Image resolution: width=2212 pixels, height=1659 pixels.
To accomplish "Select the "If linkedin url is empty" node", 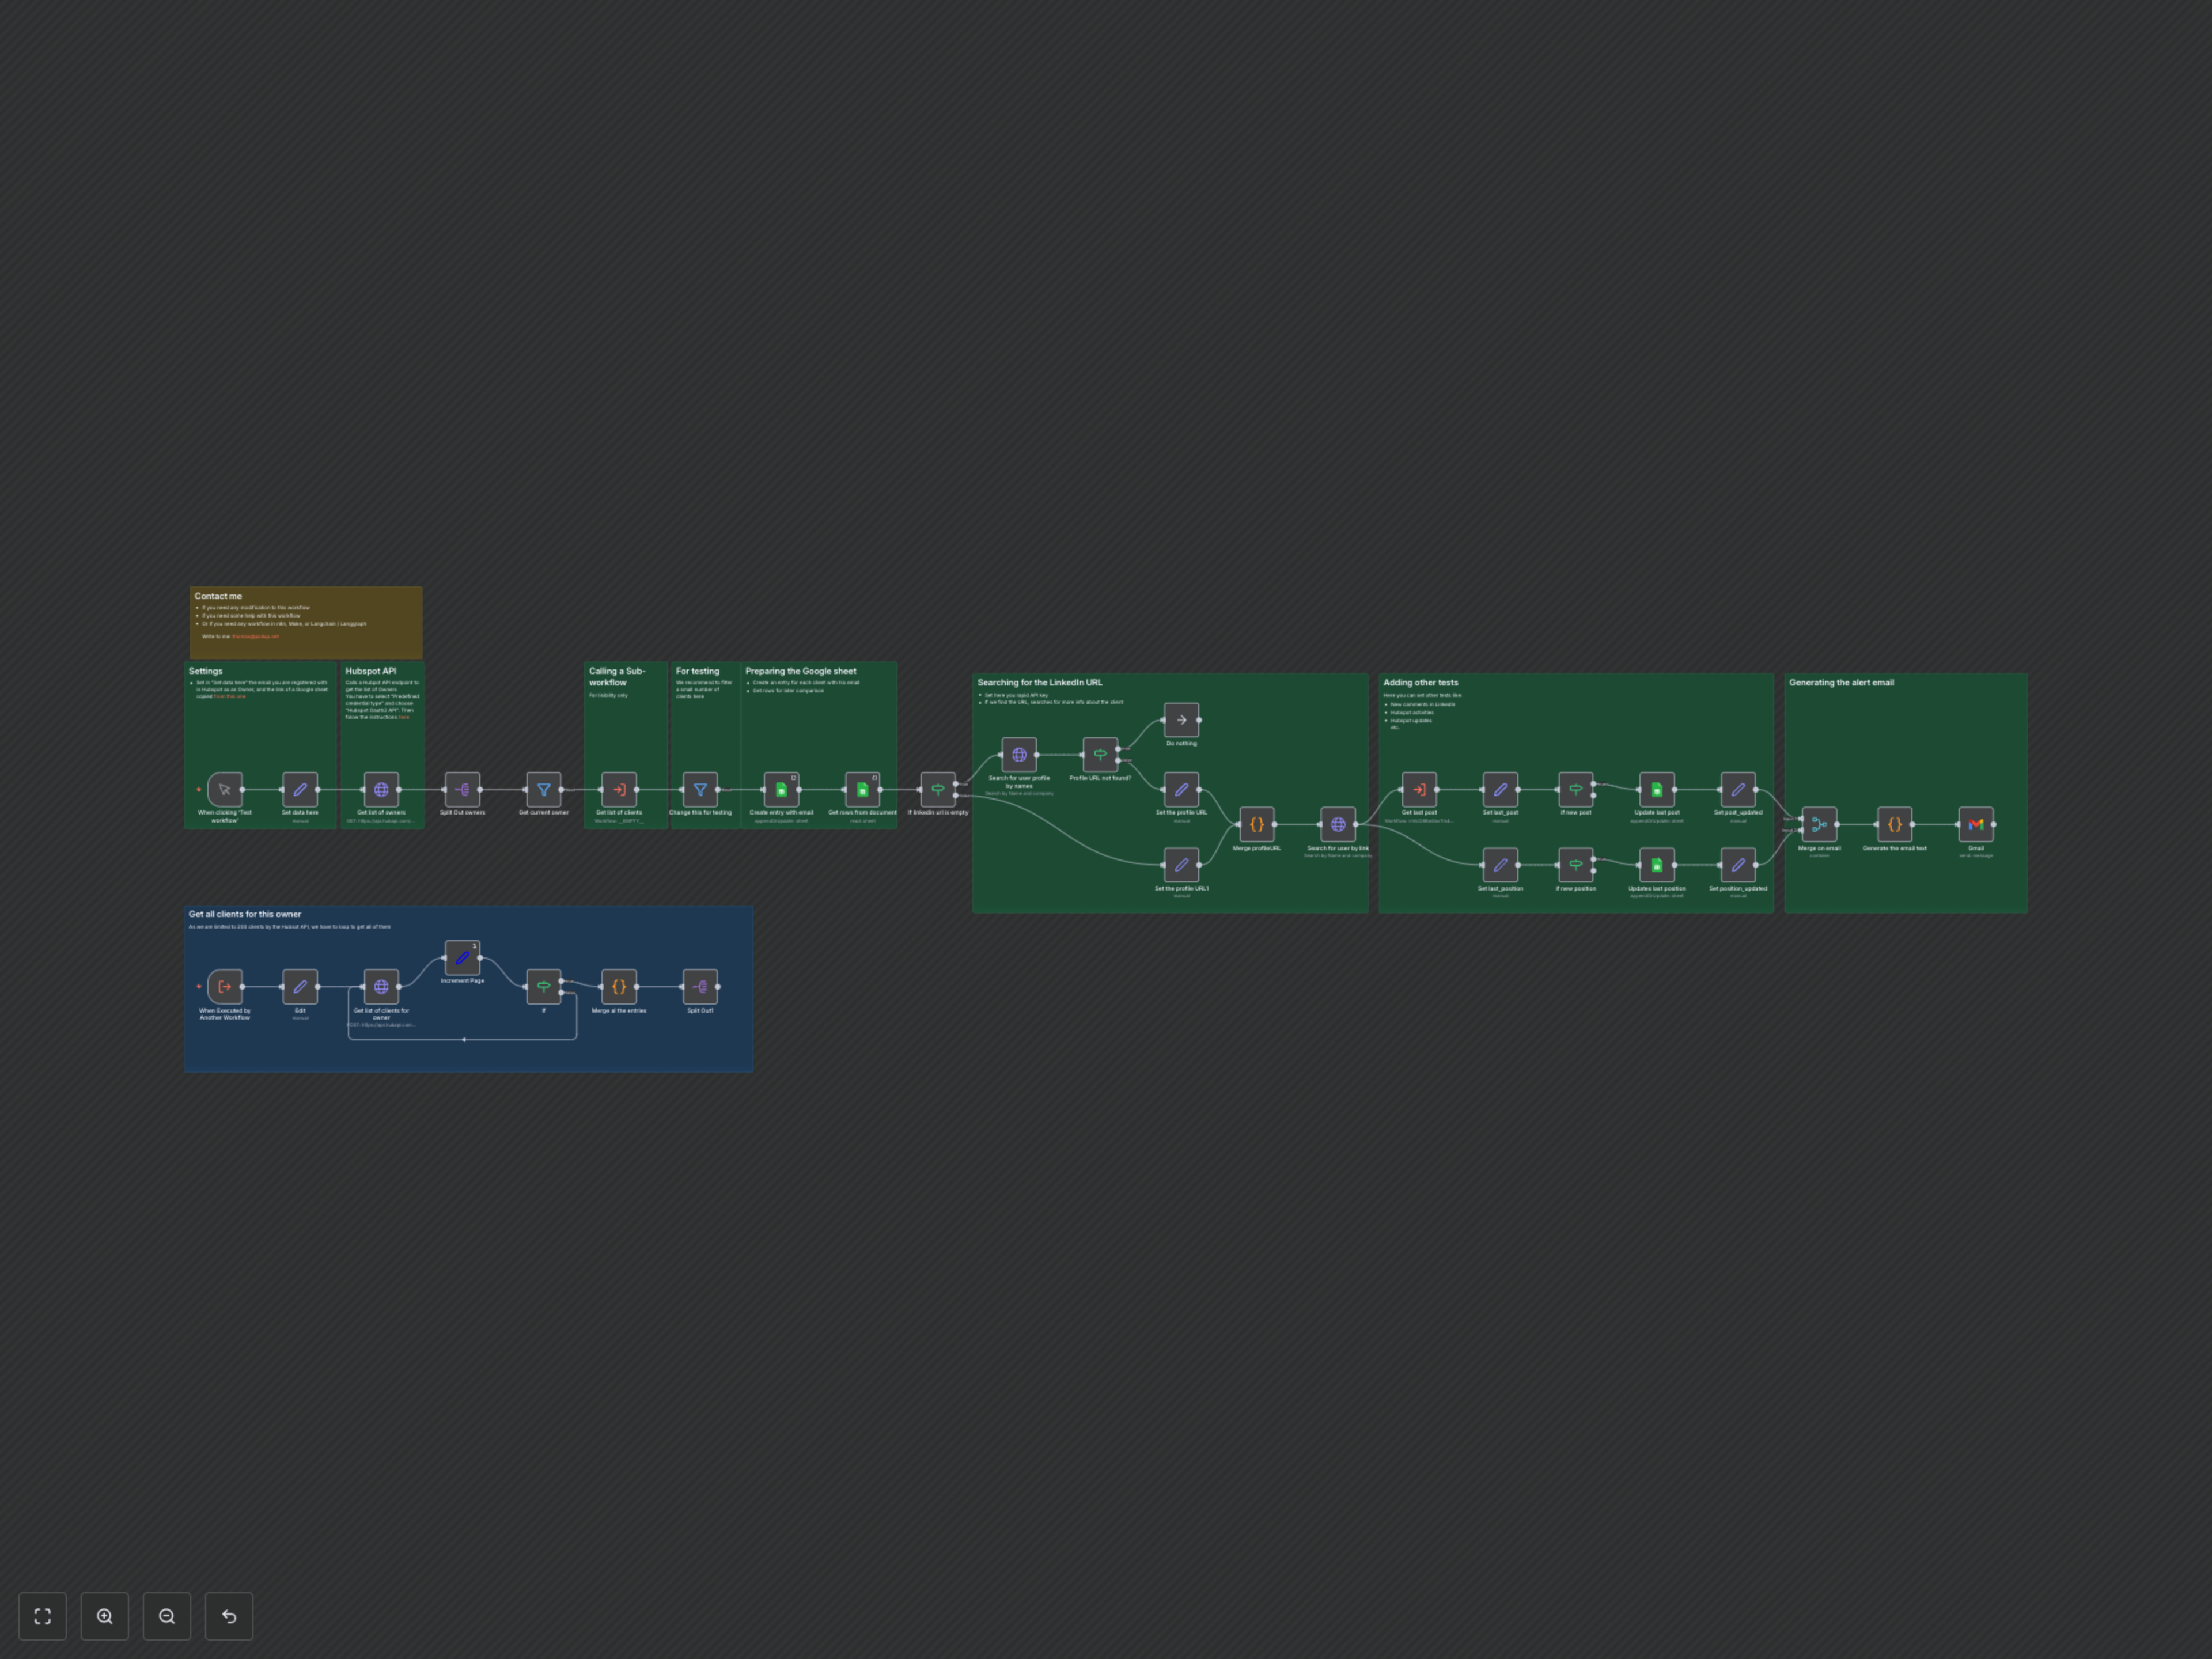I will click(938, 789).
